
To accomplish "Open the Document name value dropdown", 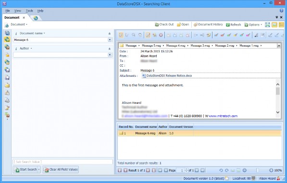I will 110,40.
